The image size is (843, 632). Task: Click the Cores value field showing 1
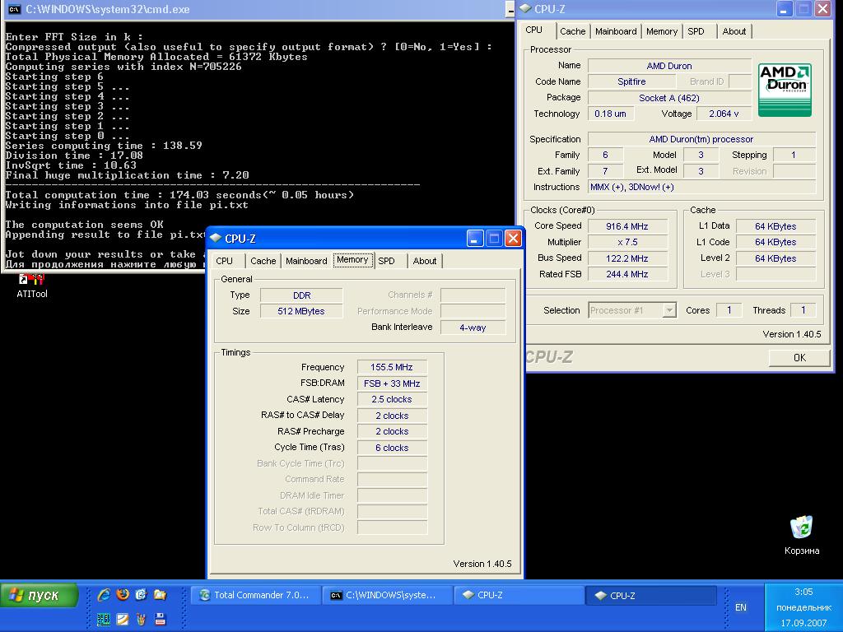(729, 310)
